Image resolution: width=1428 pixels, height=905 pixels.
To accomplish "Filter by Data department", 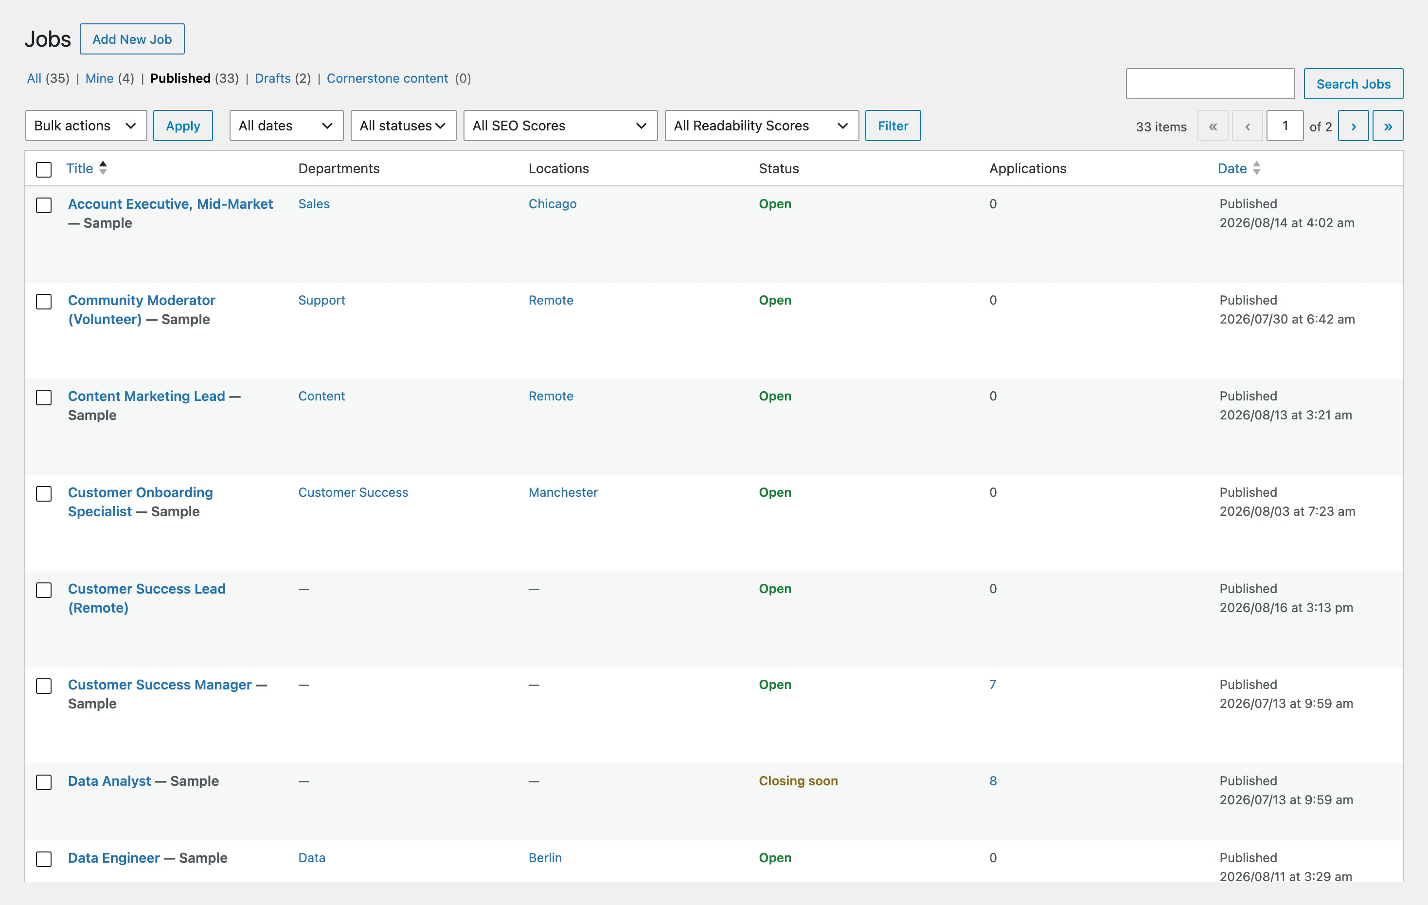I will coord(311,857).
